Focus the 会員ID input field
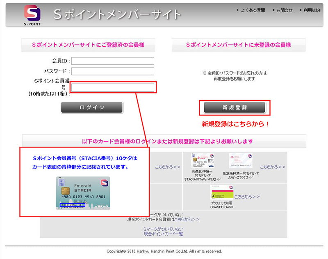328x259 pixels. [x=113, y=61]
